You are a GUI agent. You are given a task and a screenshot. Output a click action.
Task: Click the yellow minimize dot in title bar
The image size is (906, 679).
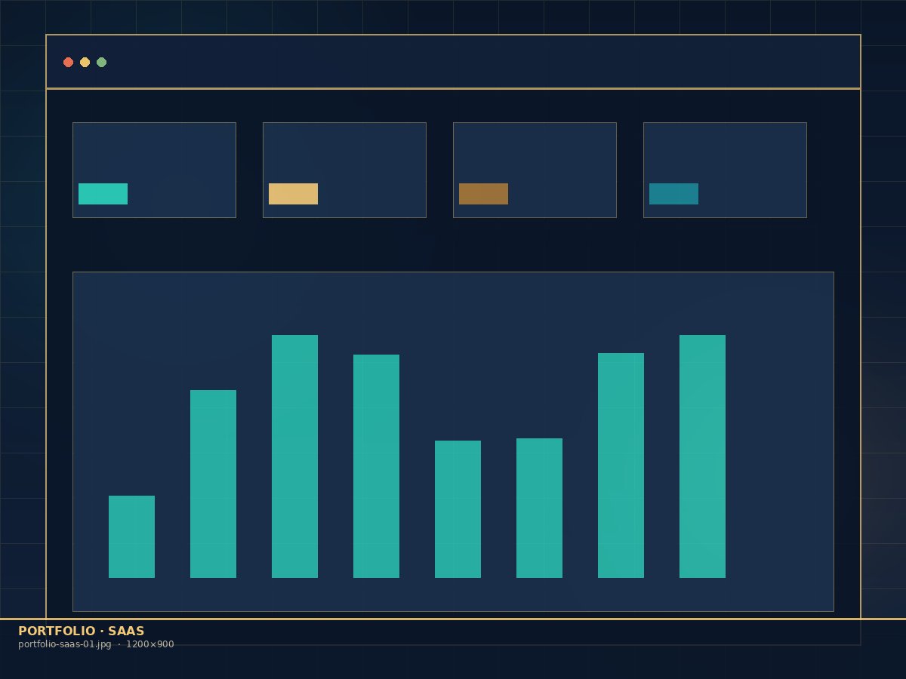pos(85,62)
